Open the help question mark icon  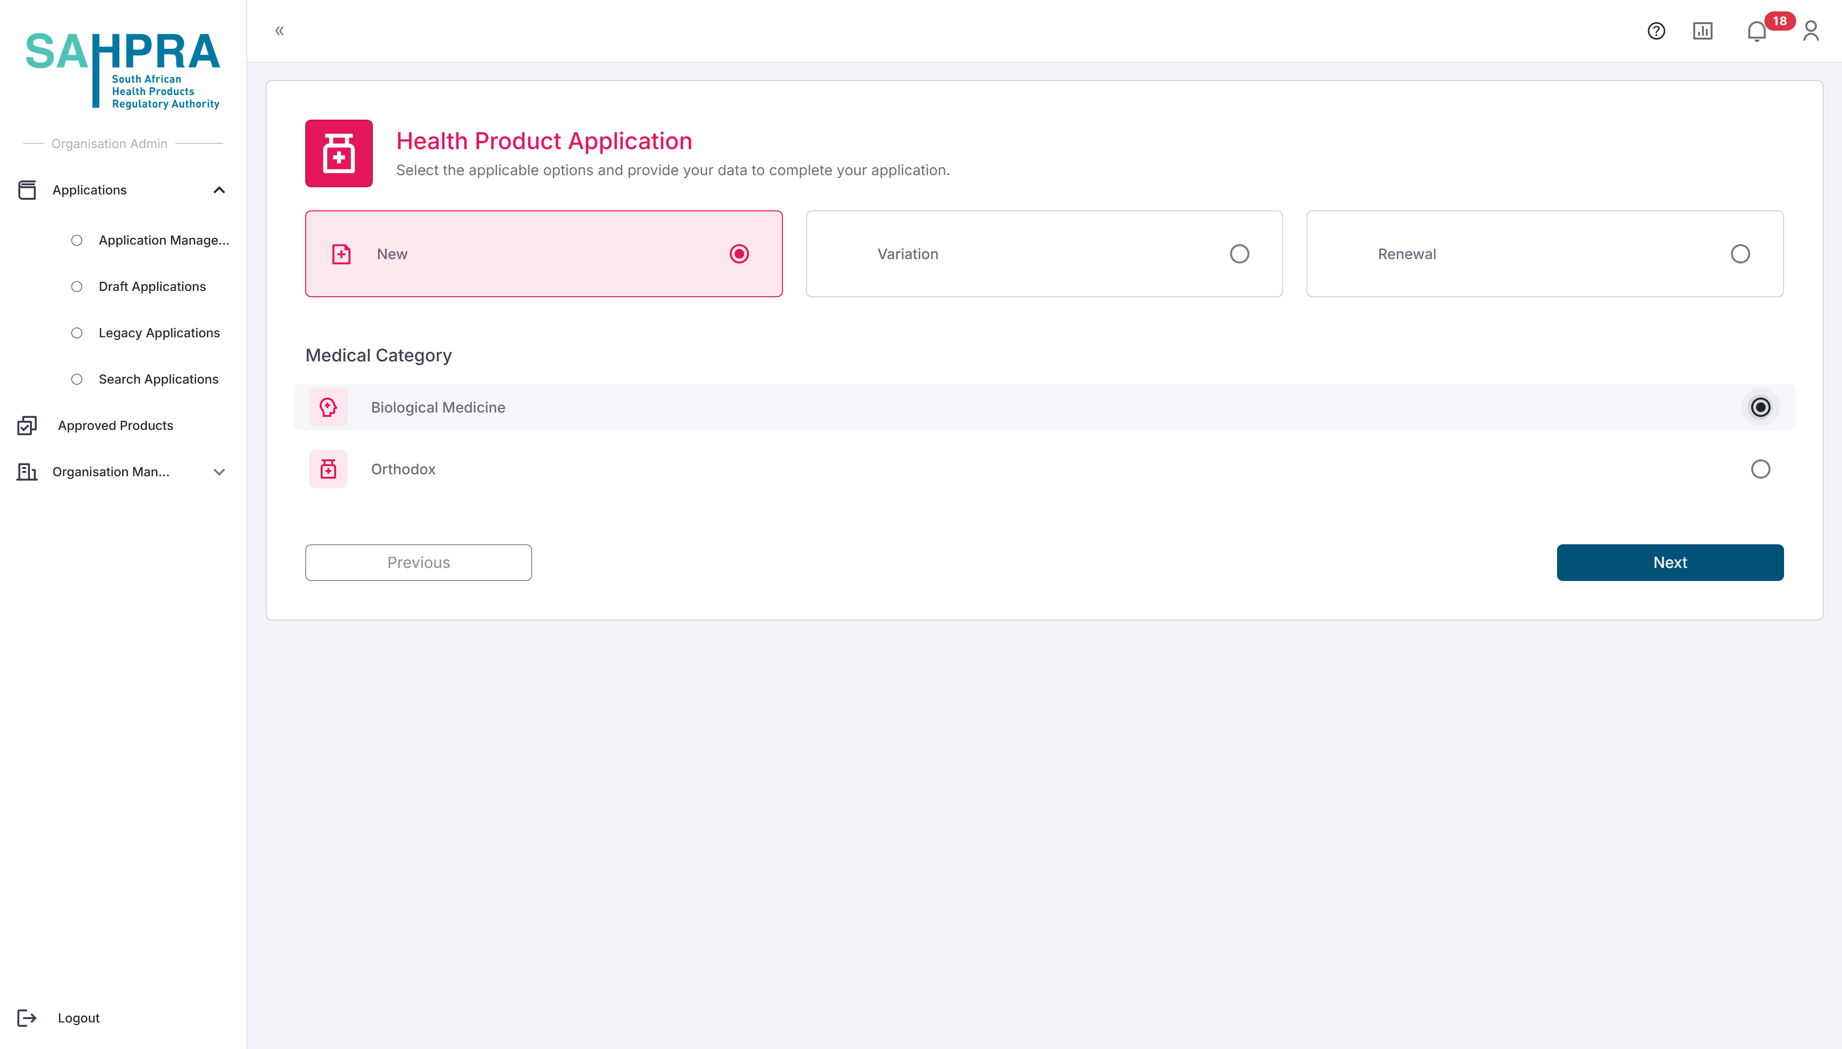point(1656,31)
